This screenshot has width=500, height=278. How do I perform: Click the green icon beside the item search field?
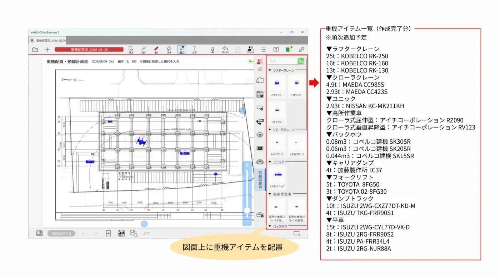301,61
